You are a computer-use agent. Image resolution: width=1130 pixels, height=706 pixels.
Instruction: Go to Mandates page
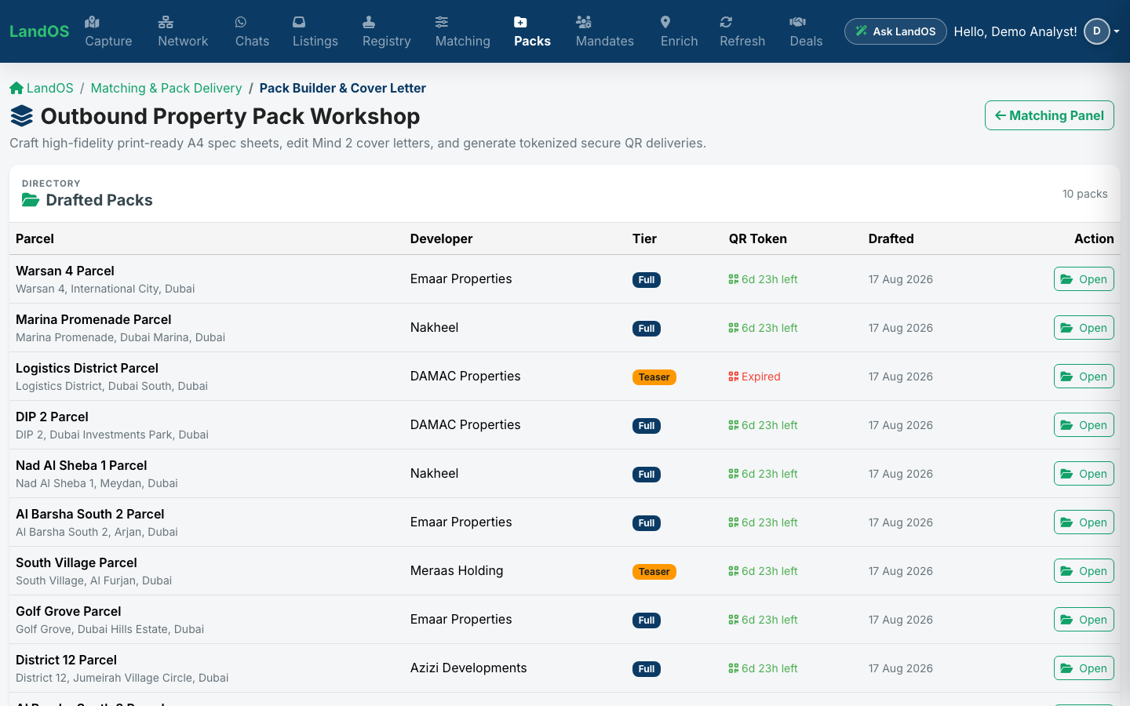click(605, 31)
